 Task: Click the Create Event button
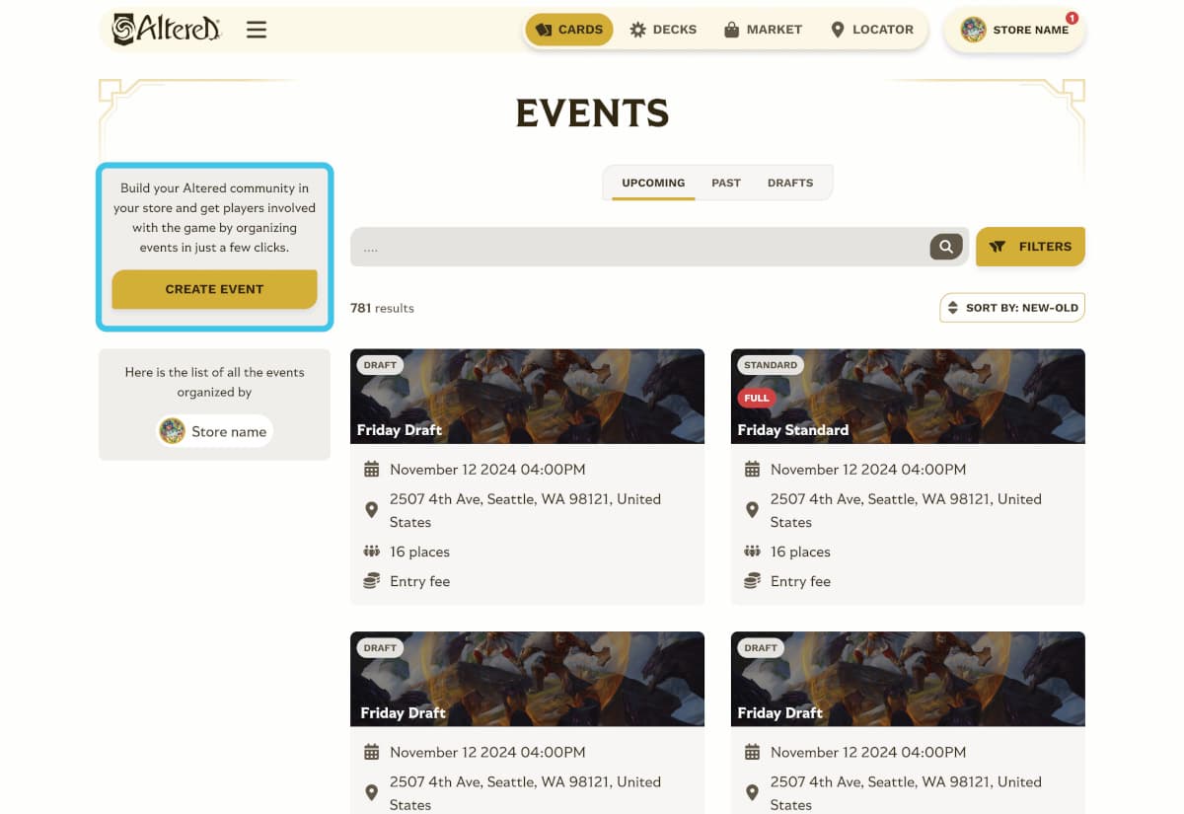click(x=214, y=289)
